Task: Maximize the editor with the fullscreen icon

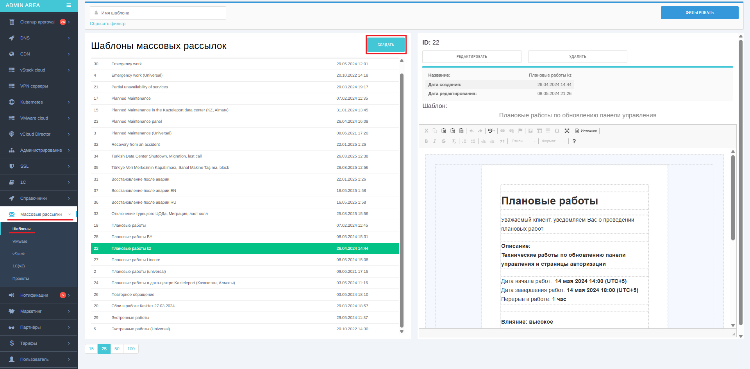Action: click(x=567, y=131)
